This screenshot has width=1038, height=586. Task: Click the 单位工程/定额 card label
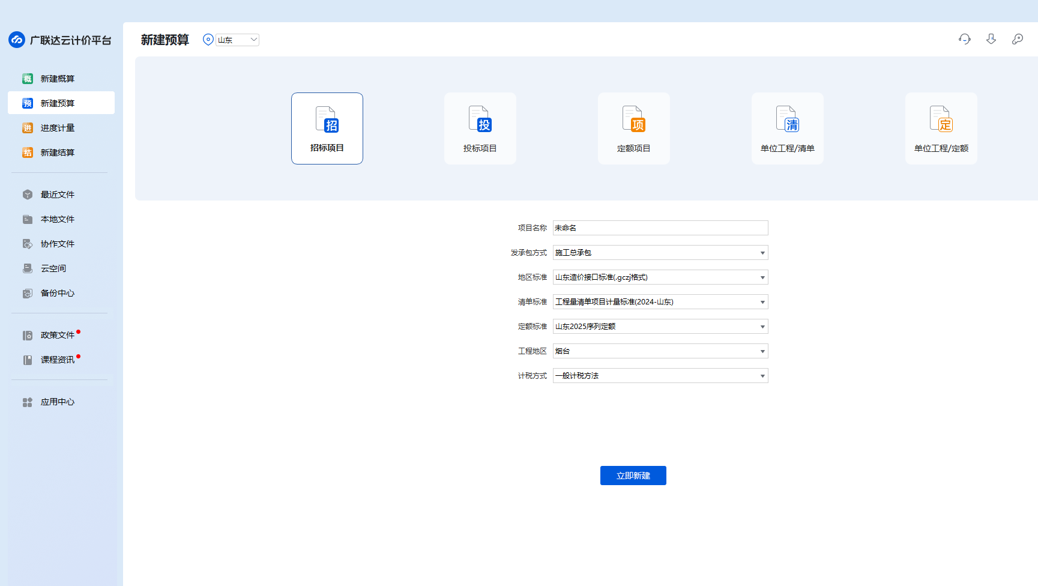pos(941,148)
